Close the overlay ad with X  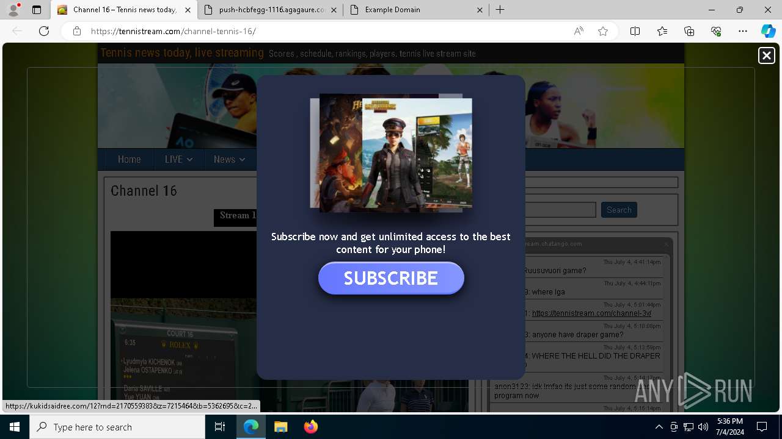pyautogui.click(x=766, y=55)
